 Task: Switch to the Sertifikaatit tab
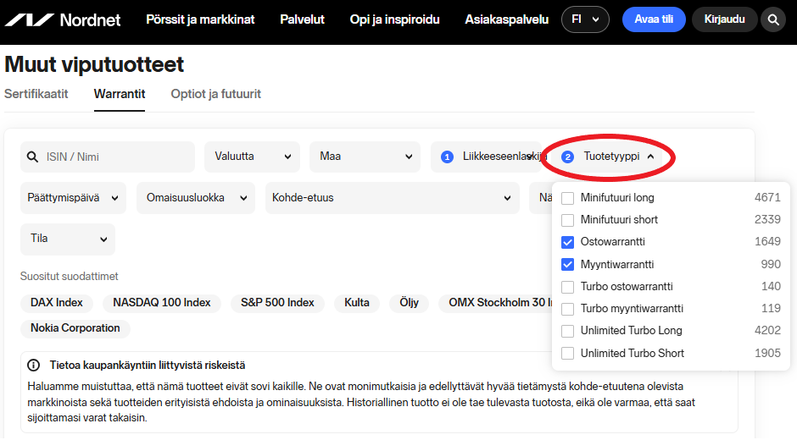[36, 94]
